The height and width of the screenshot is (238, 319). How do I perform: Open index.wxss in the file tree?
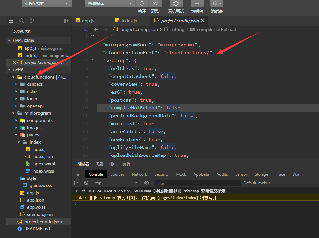pyautogui.click(x=43, y=171)
